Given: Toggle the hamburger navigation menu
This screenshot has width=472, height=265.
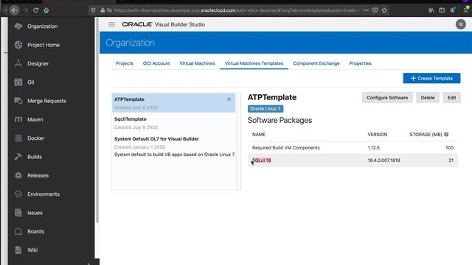Looking at the screenshot, I should (x=111, y=24).
